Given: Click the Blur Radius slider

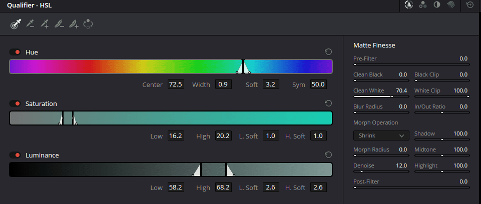Looking at the screenshot, I should pos(381,112).
